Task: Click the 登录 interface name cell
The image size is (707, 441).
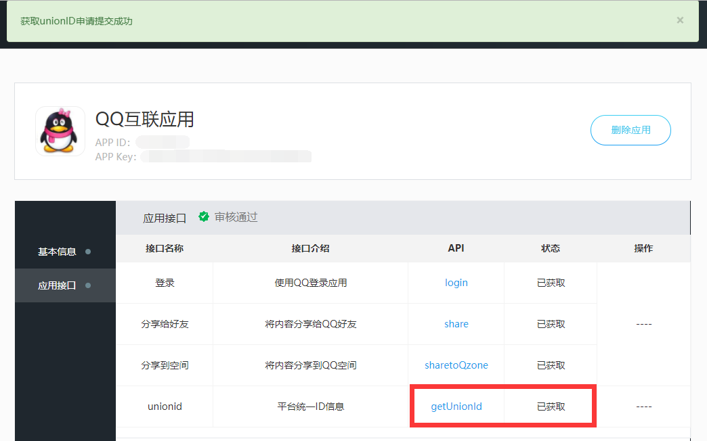Action: [x=165, y=283]
